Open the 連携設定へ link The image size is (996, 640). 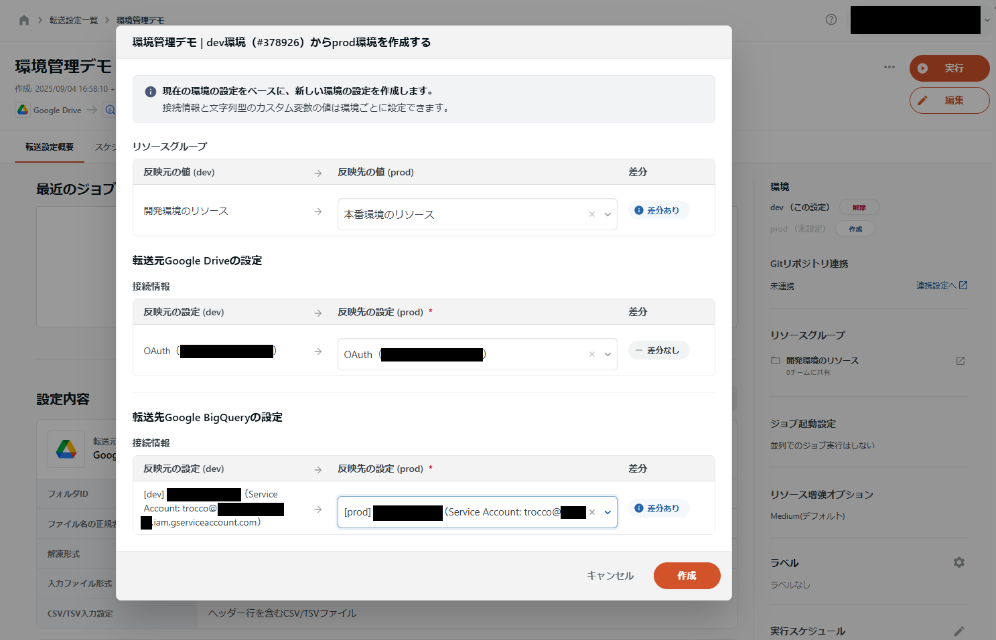tap(942, 286)
